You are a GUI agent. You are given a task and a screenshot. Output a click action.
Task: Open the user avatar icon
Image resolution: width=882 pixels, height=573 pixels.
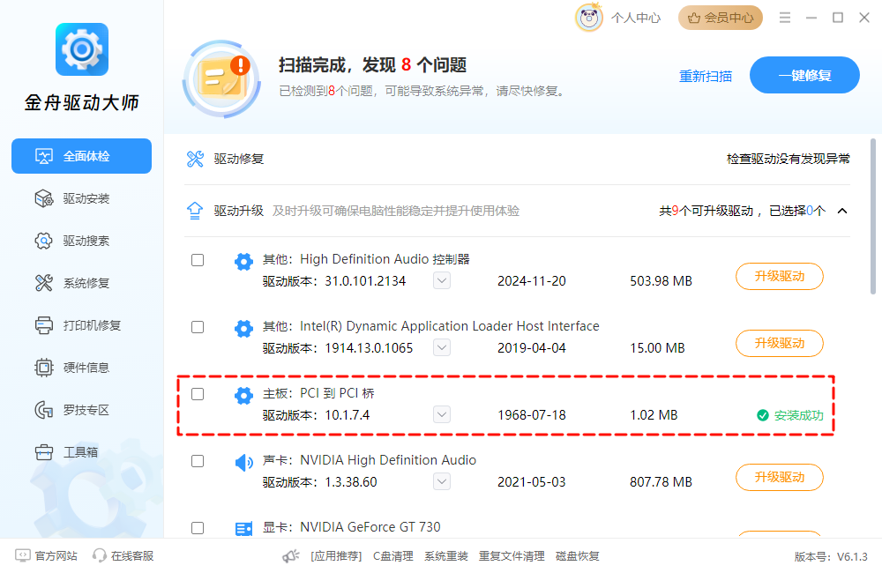coord(589,18)
